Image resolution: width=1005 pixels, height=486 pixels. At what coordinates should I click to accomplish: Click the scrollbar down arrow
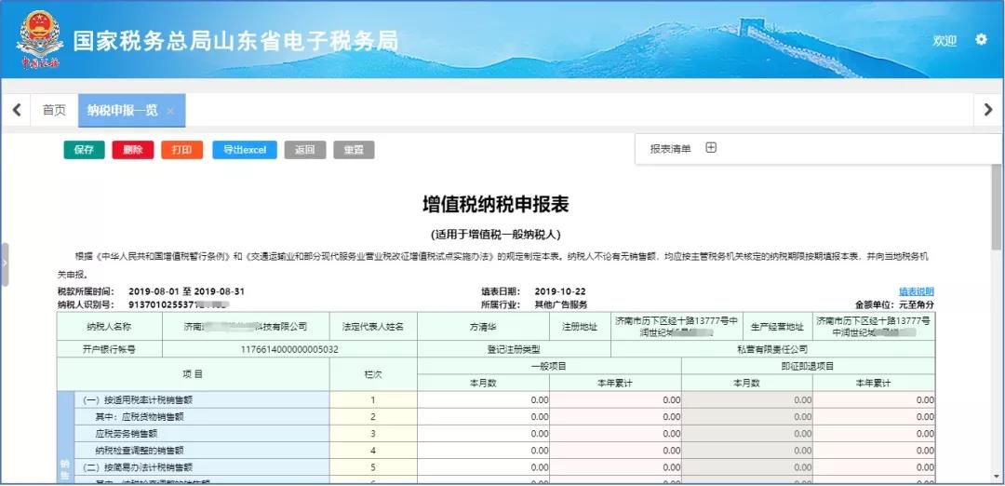(996, 476)
